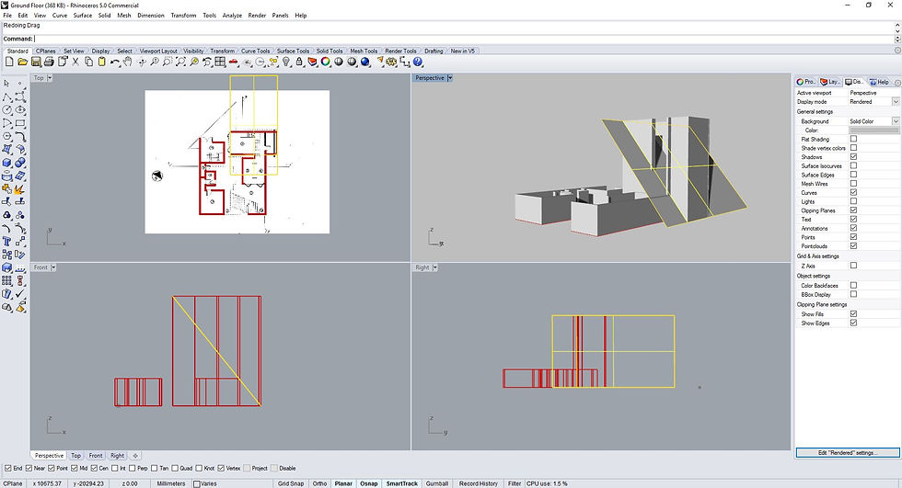
Task: Click the Object Properties color wheel icon
Action: click(326, 62)
